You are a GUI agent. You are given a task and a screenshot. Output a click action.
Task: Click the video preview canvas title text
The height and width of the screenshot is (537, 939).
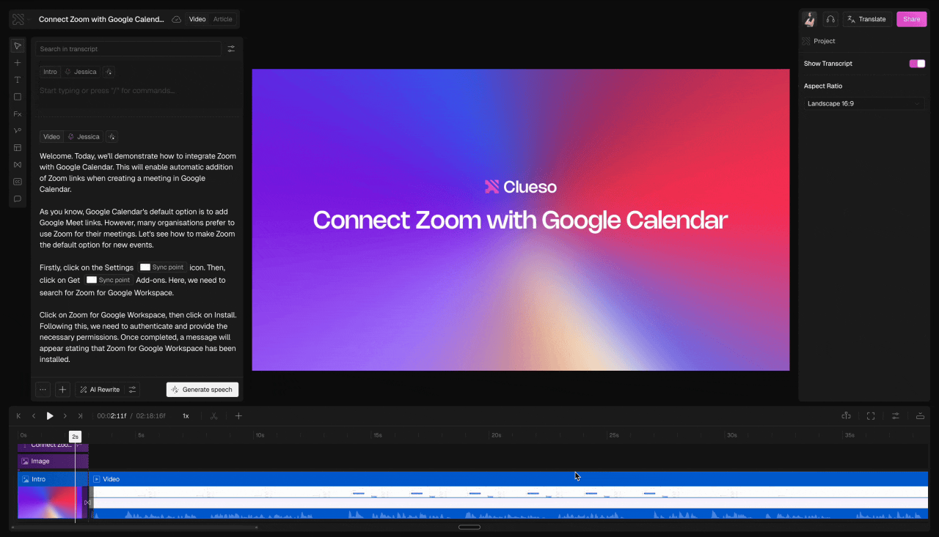pos(520,220)
